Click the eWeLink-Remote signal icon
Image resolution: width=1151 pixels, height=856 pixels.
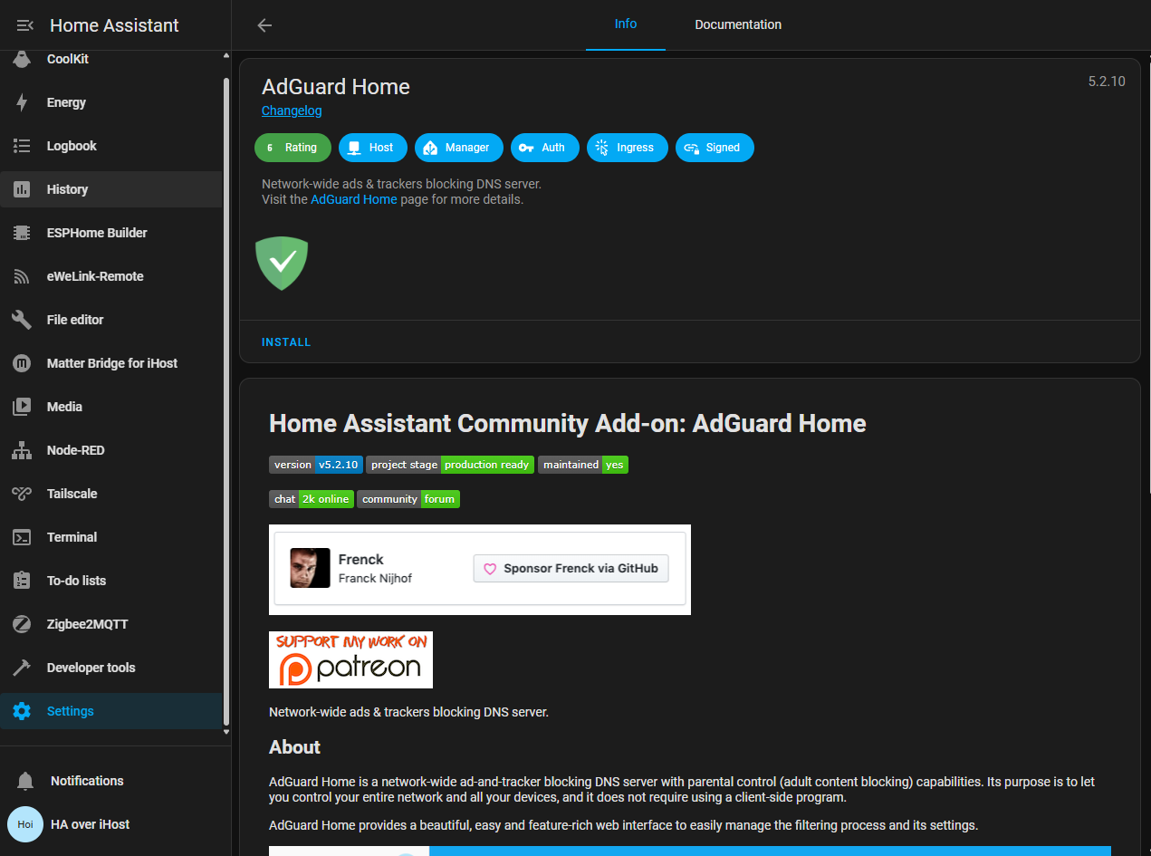[22, 276]
